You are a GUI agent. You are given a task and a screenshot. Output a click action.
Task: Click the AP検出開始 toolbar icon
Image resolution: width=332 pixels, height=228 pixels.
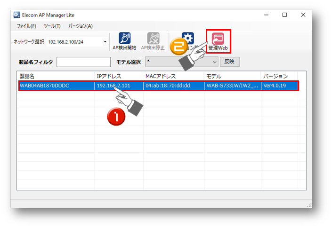coord(124,41)
